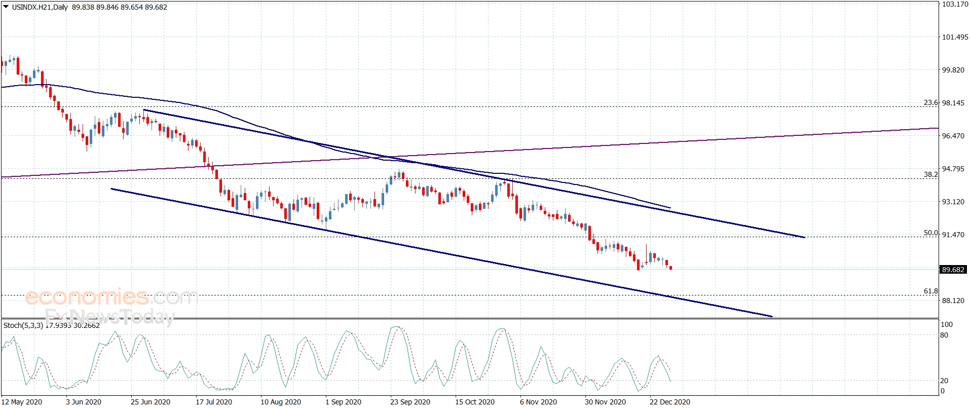Click the stochastic 80 level label

(x=944, y=335)
